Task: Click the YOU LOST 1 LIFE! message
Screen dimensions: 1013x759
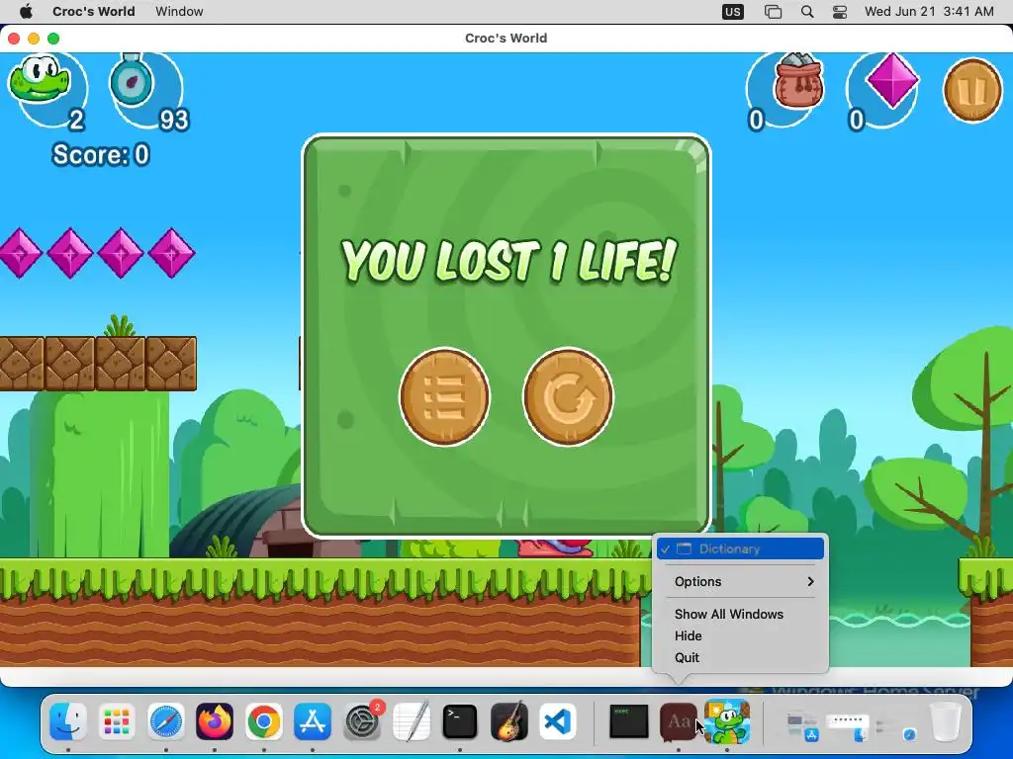Action: pyautogui.click(x=508, y=260)
